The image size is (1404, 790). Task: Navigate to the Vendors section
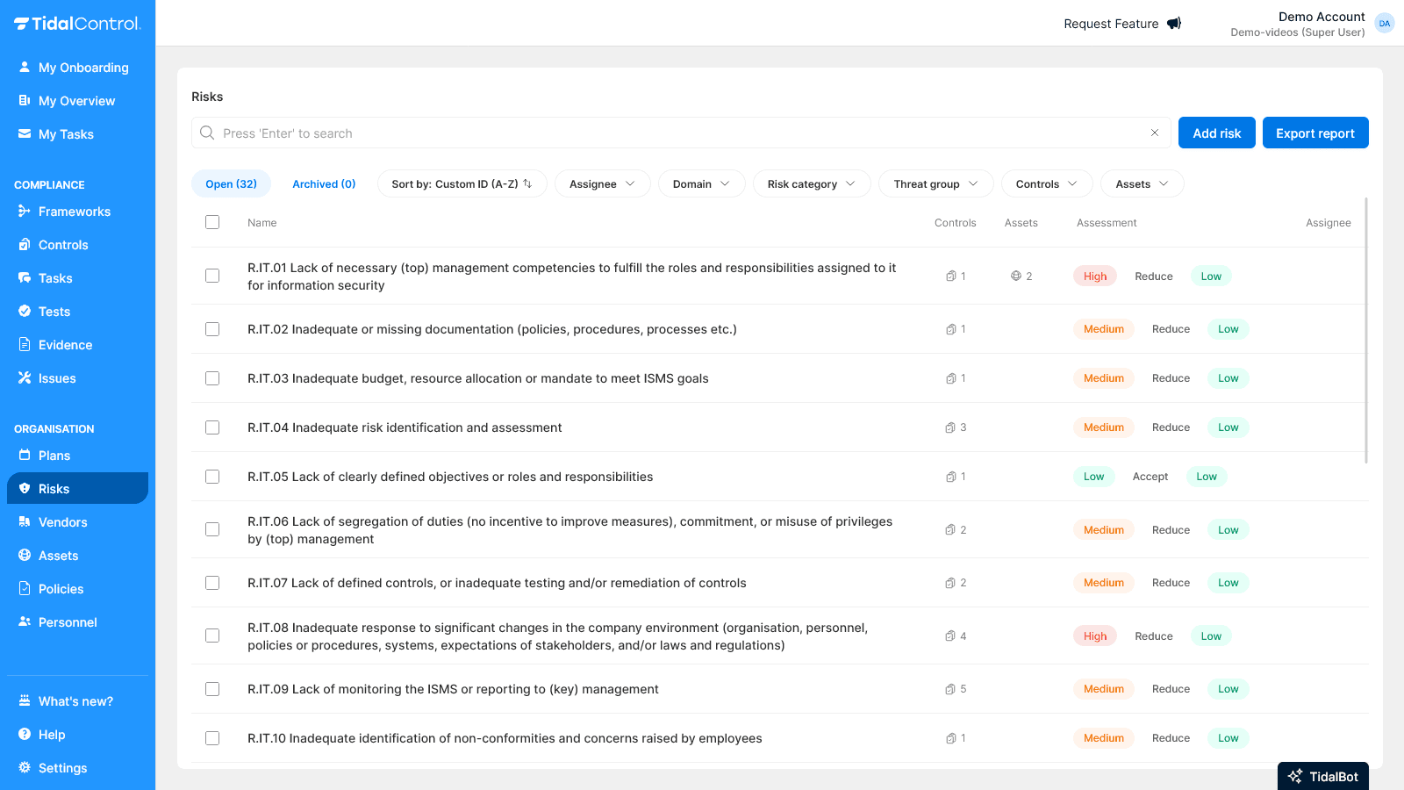pyautogui.click(x=63, y=522)
